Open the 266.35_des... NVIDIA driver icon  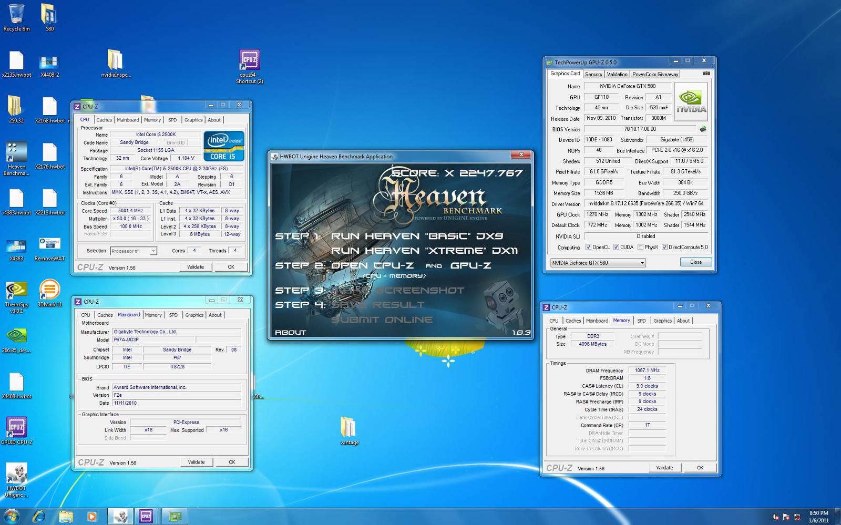coord(16,339)
